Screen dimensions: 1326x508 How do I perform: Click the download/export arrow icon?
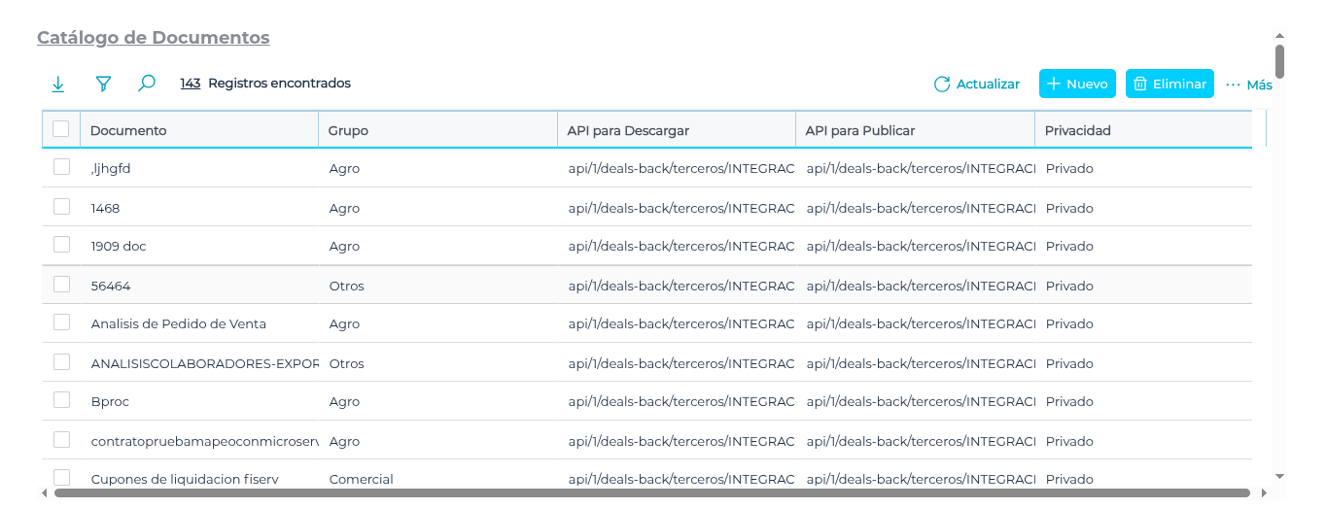coord(58,85)
